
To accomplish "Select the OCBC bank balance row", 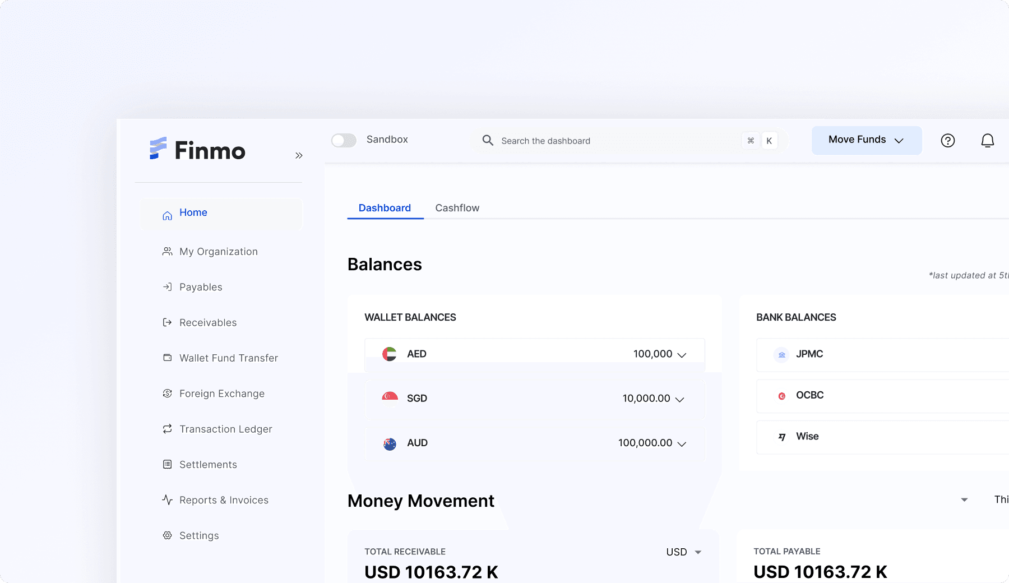I will [882, 396].
